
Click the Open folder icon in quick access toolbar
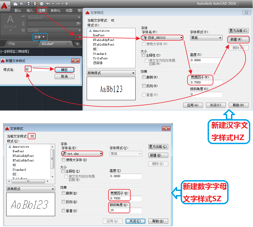coord(22,4)
